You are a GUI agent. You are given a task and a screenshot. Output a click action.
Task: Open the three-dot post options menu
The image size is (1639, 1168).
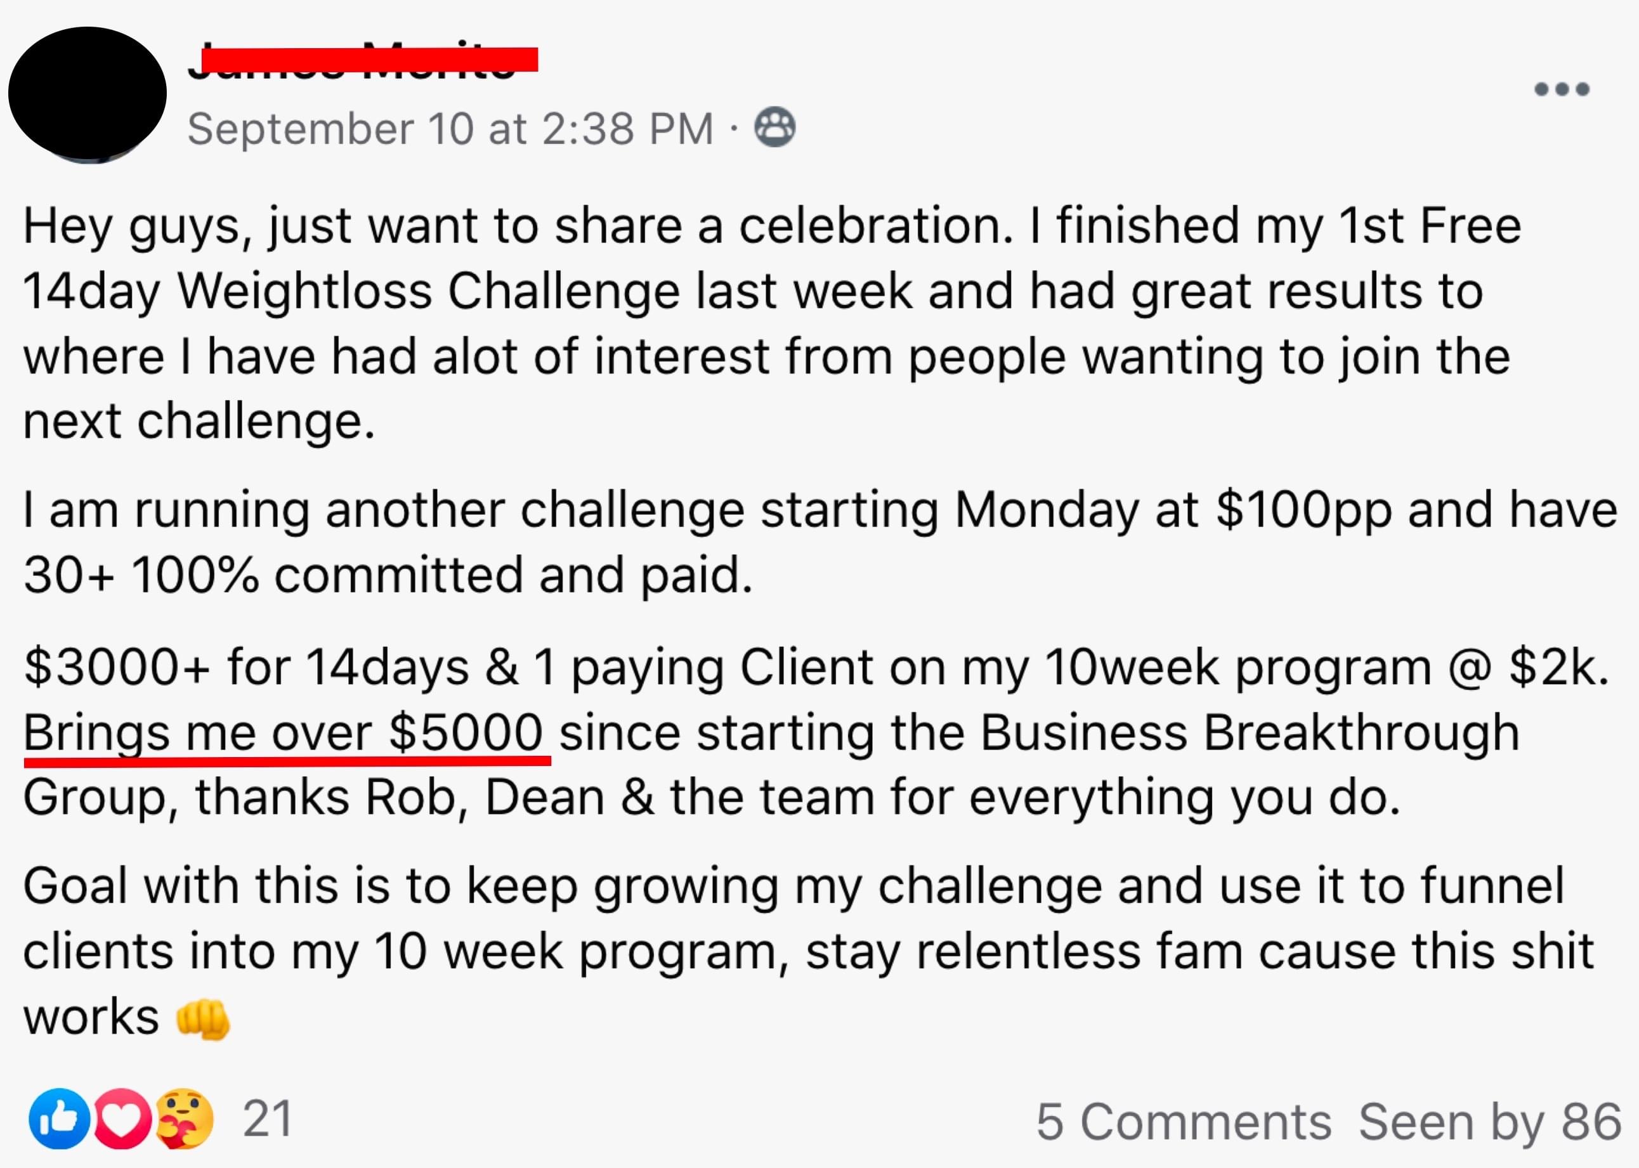point(1561,89)
